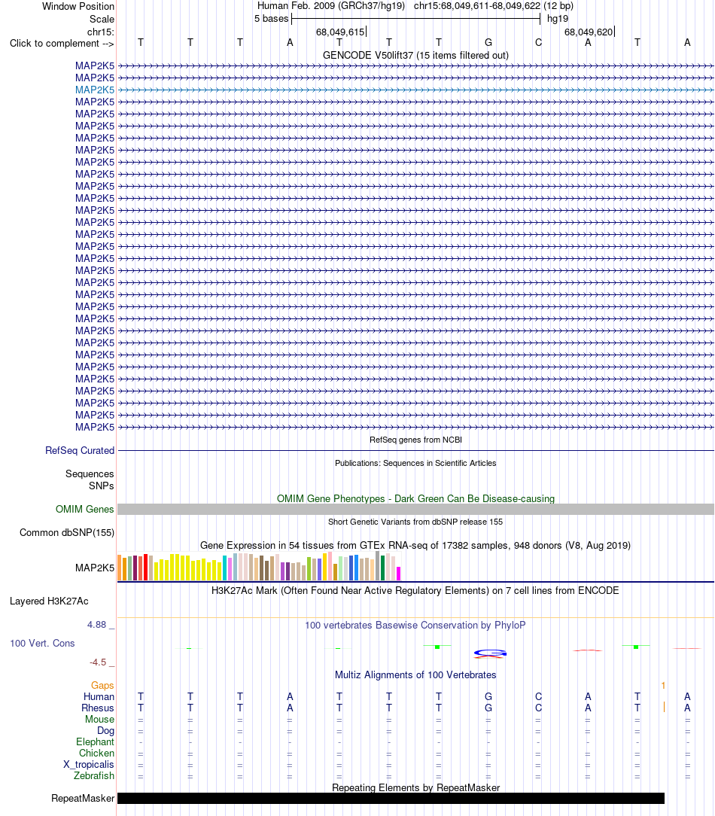Click the magenta last bar in GTEx chart
The image size is (715, 816).
[399, 574]
